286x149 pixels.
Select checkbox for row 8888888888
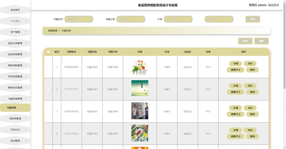click(48, 67)
